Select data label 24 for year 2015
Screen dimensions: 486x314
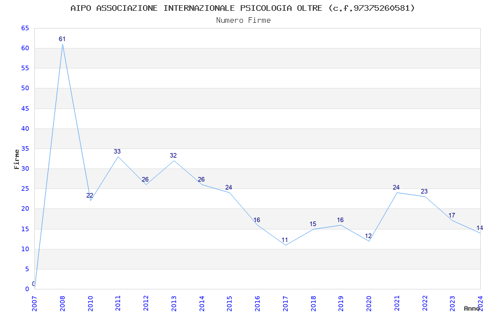tap(229, 187)
